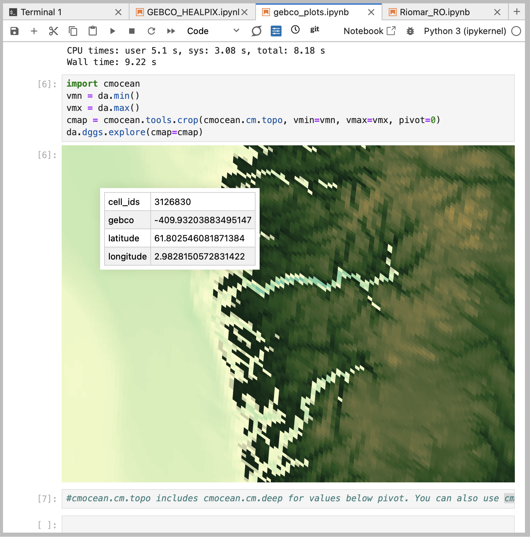Open in Notebook external view
The image size is (530, 537).
point(370,31)
